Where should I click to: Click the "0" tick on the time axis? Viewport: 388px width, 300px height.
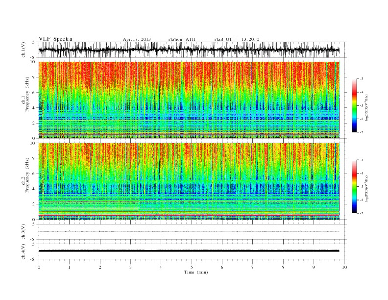pyautogui.click(x=39, y=267)
